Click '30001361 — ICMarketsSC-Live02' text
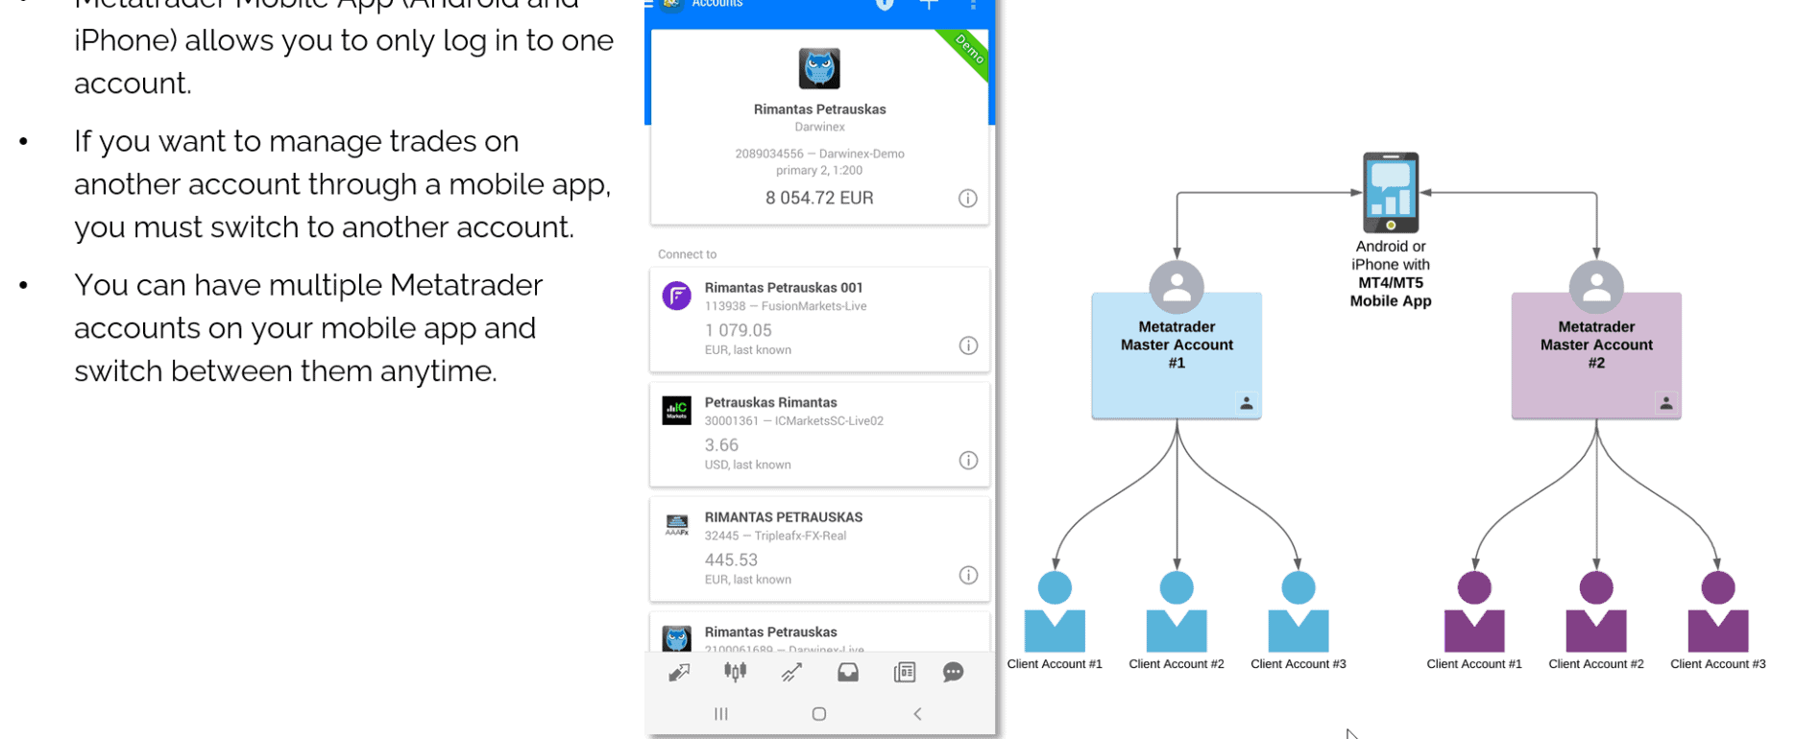The height and width of the screenshot is (739, 1796). coord(794,421)
